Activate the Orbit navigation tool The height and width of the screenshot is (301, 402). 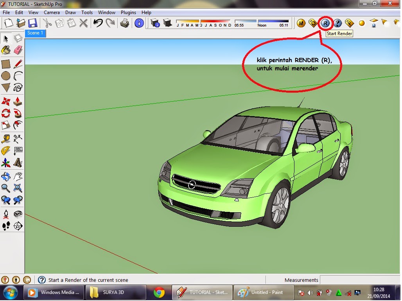point(6,176)
